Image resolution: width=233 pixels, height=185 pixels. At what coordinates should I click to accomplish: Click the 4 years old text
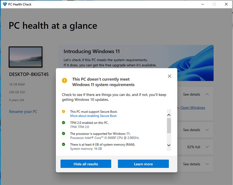click(x=17, y=100)
